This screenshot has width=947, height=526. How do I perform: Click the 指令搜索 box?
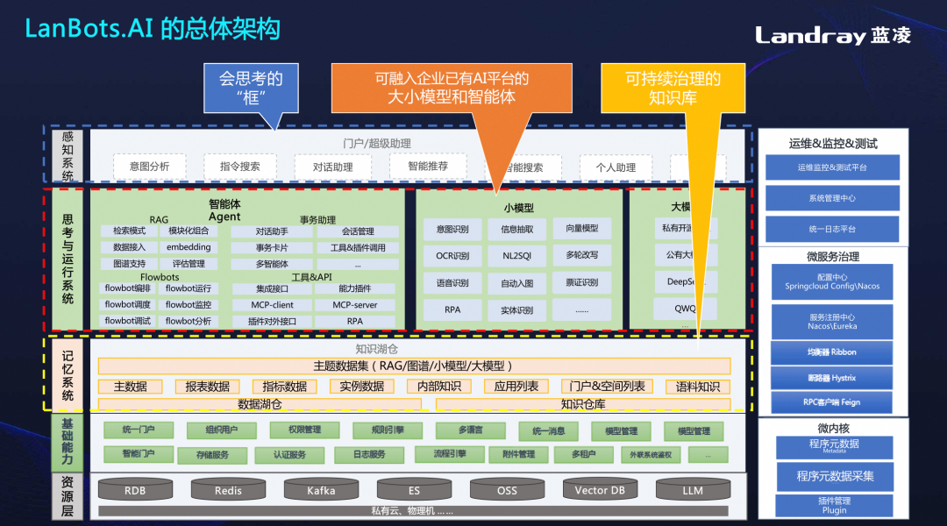(239, 166)
